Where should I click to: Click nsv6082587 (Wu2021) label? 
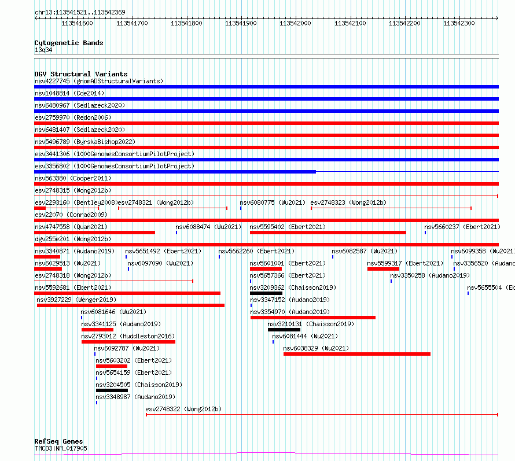(365, 251)
